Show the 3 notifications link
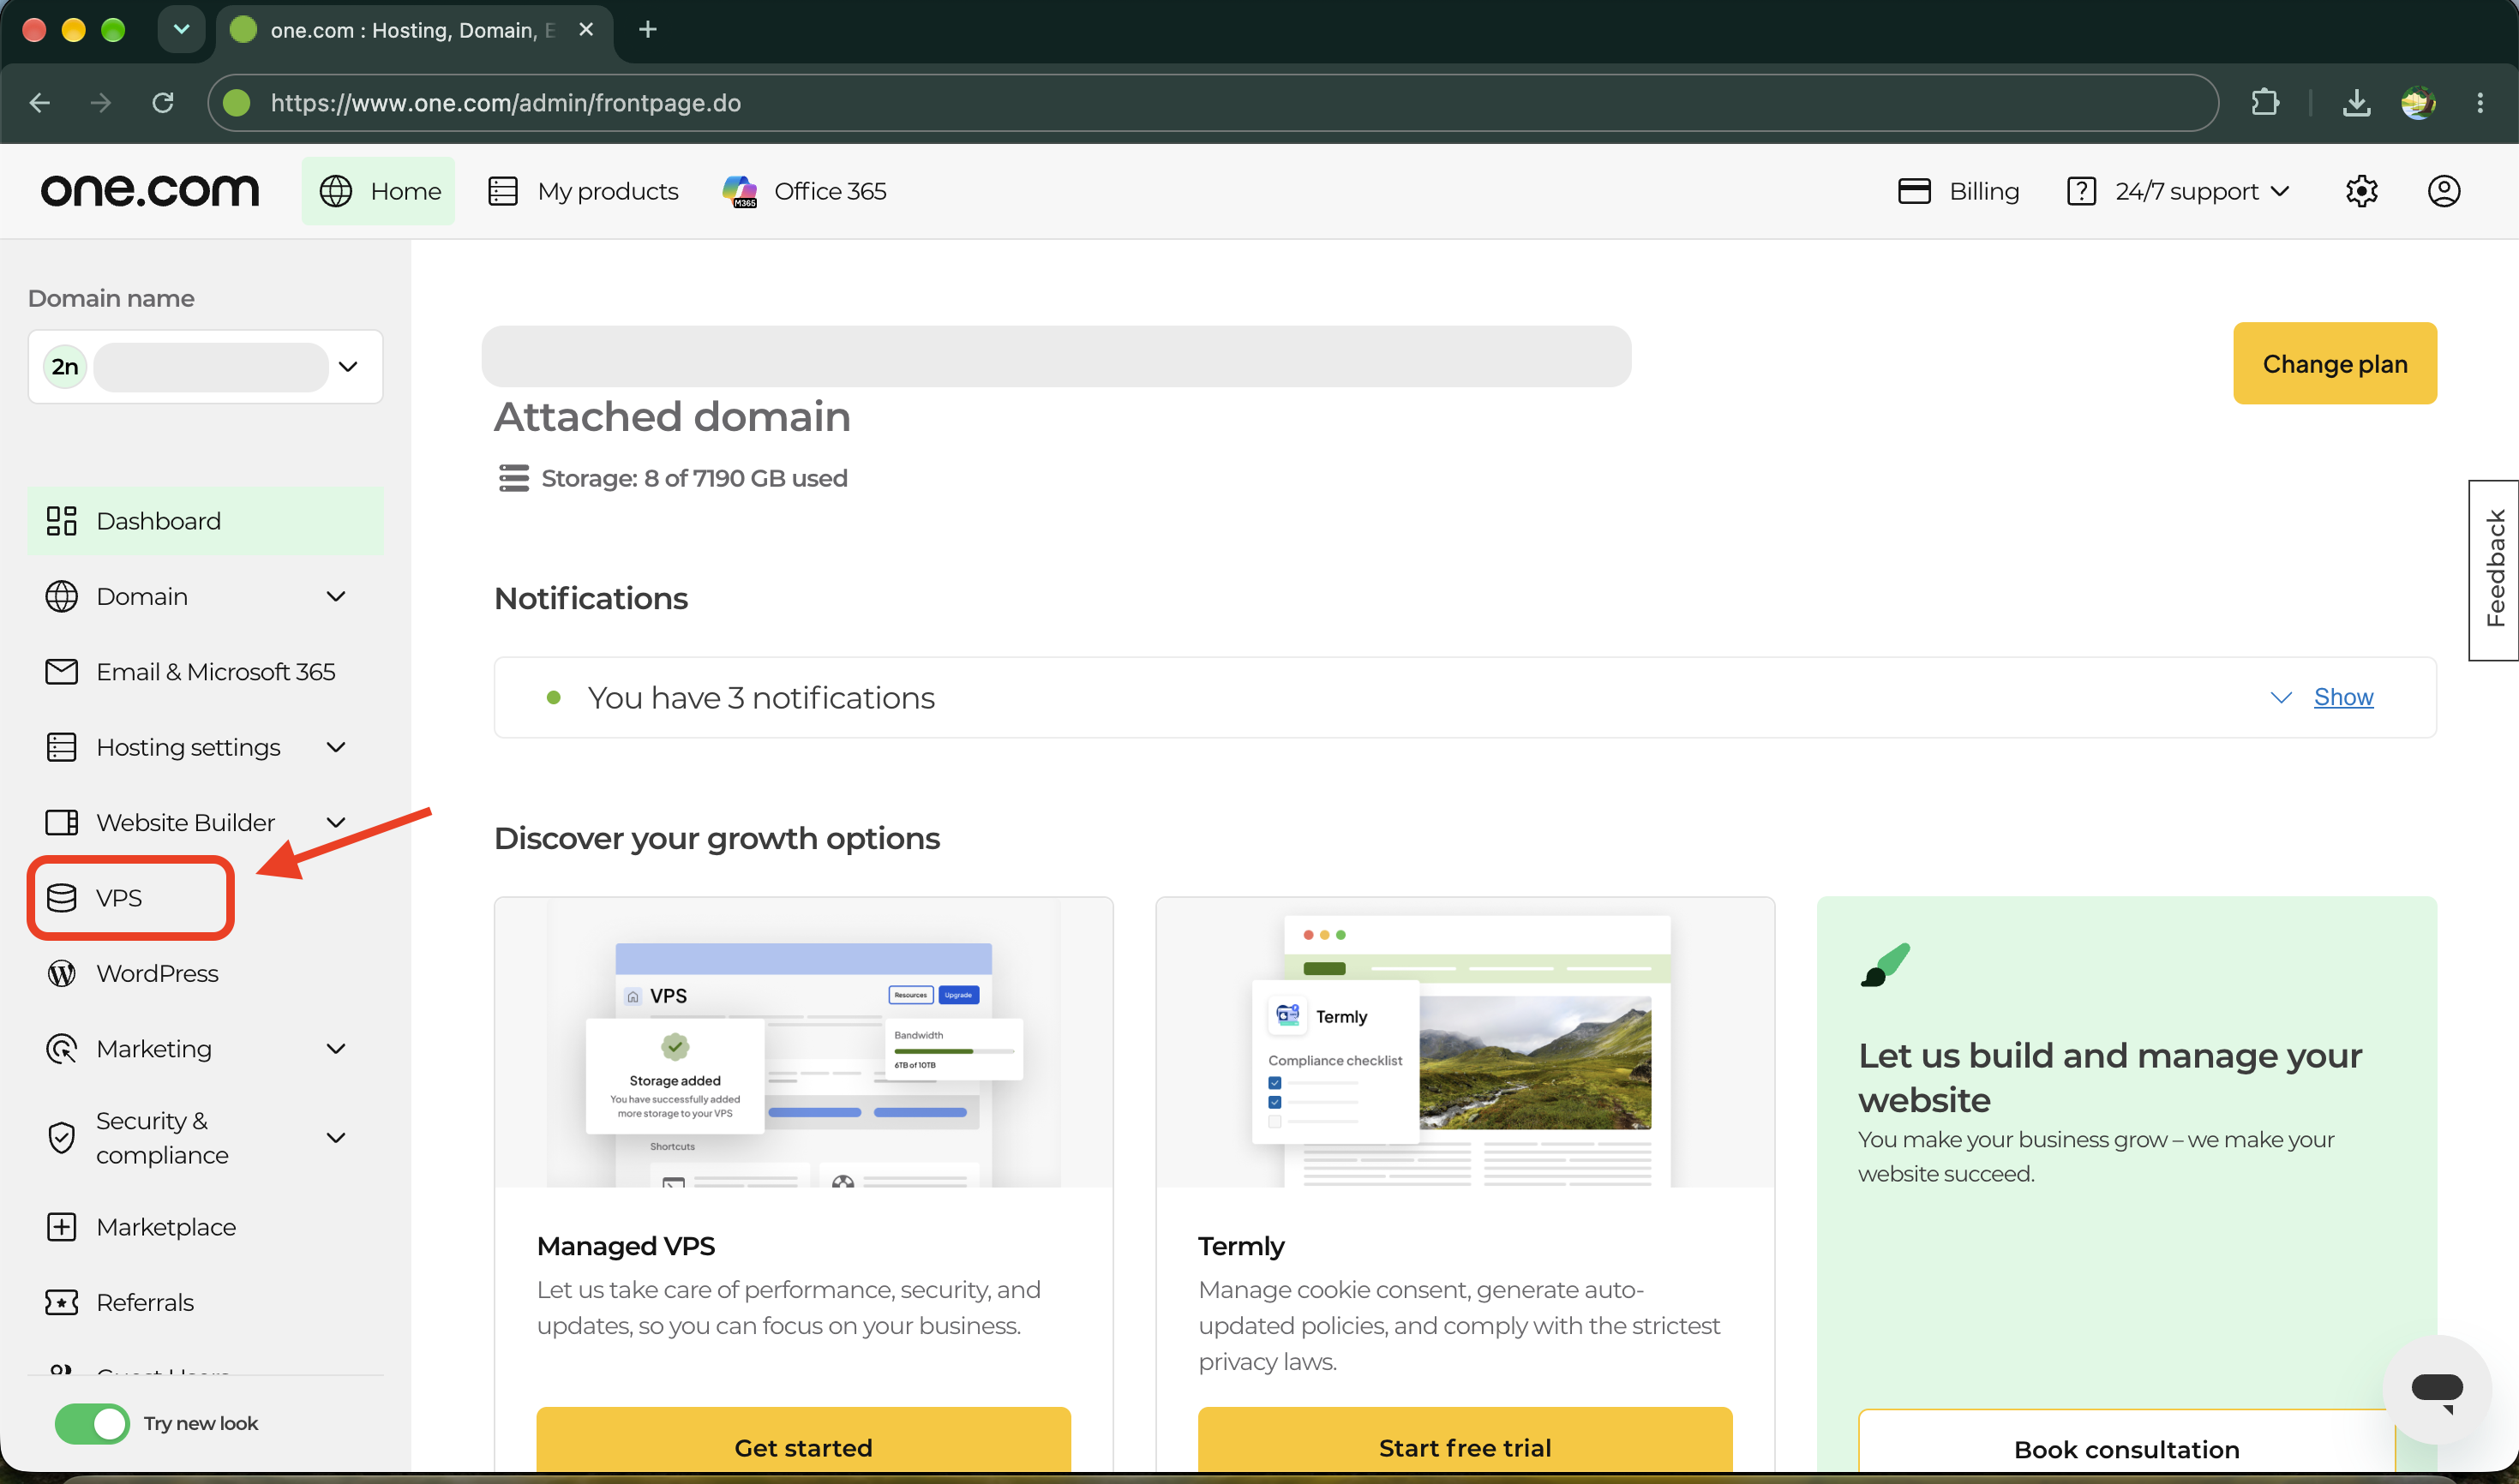Screen dimensions: 2519x1484 click(x=2343, y=698)
